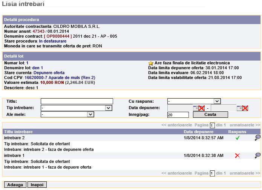Viewport: 262px width, 190px height.
Task: Click 'Raspuns' column header
Action: (237, 132)
